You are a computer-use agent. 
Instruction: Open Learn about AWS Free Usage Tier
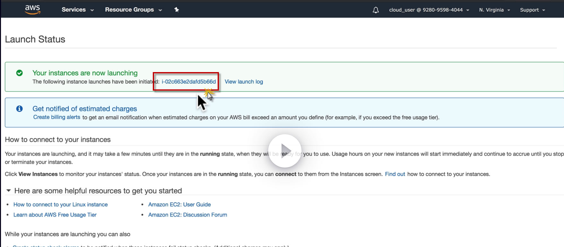point(55,215)
